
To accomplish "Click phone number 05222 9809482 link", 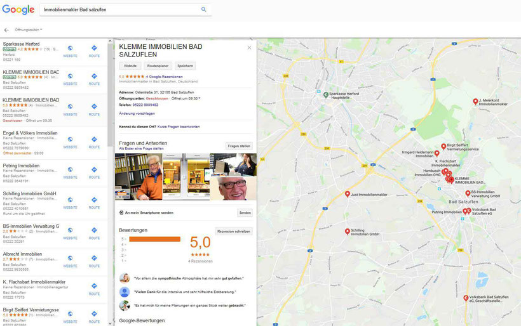I will [145, 105].
